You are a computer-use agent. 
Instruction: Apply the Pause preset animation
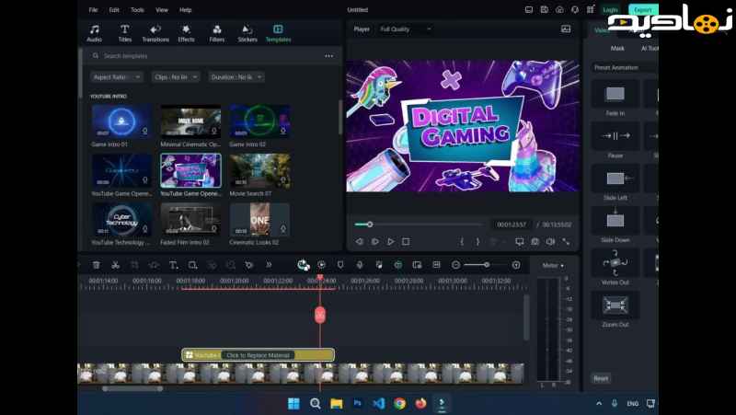[615, 141]
